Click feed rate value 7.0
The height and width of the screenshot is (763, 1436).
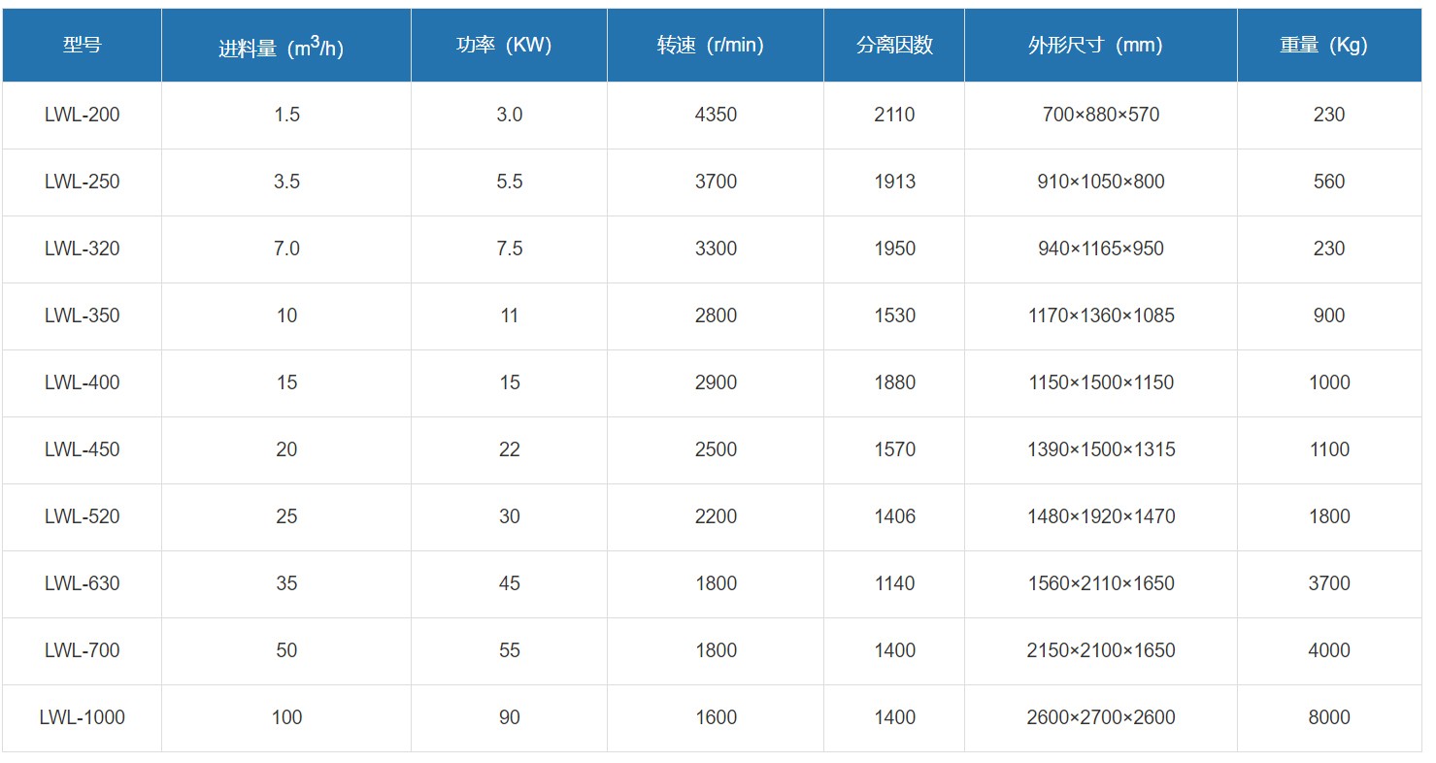pos(286,249)
